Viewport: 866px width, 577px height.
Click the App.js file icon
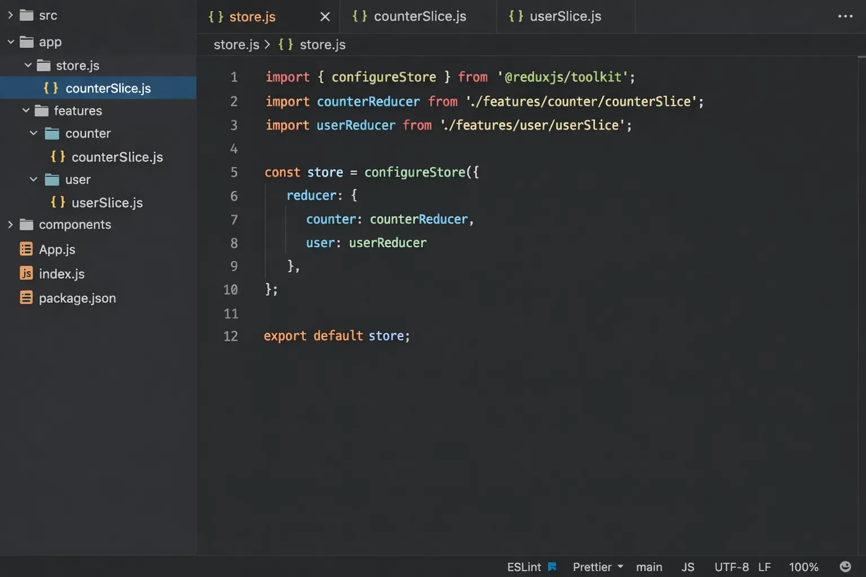[x=26, y=249]
